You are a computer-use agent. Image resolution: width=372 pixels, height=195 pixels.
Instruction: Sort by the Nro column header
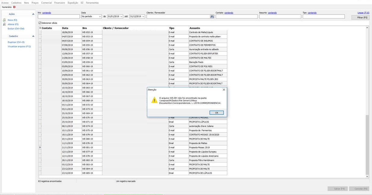pyautogui.click(x=92, y=28)
